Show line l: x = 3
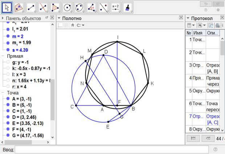This screenshot has width=225, height=154. (8, 74)
